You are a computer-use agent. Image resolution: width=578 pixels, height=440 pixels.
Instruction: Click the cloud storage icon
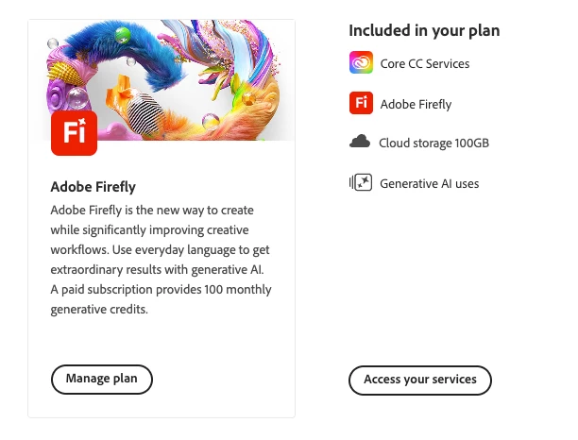point(360,143)
